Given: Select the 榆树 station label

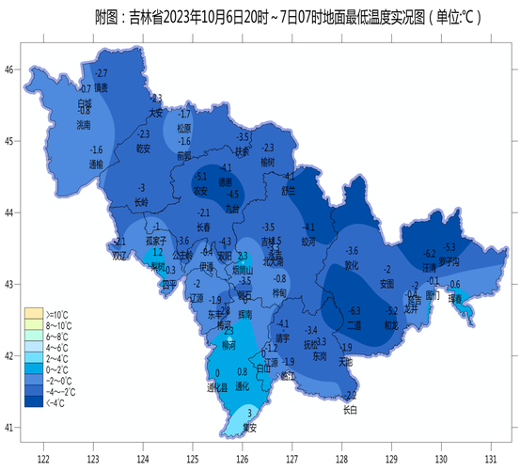Looking at the screenshot, I should pyautogui.click(x=268, y=162).
